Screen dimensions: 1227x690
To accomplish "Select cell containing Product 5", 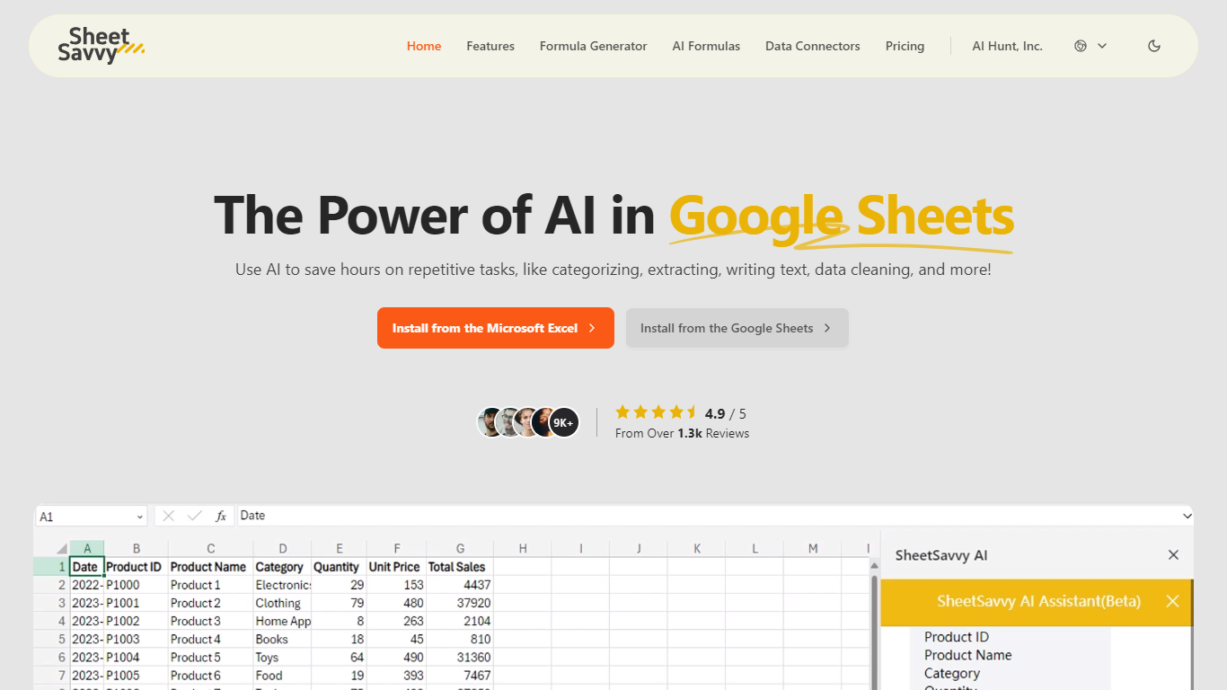I will point(210,657).
